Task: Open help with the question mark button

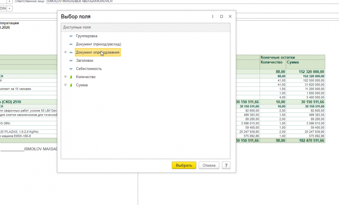Action: coord(226,165)
